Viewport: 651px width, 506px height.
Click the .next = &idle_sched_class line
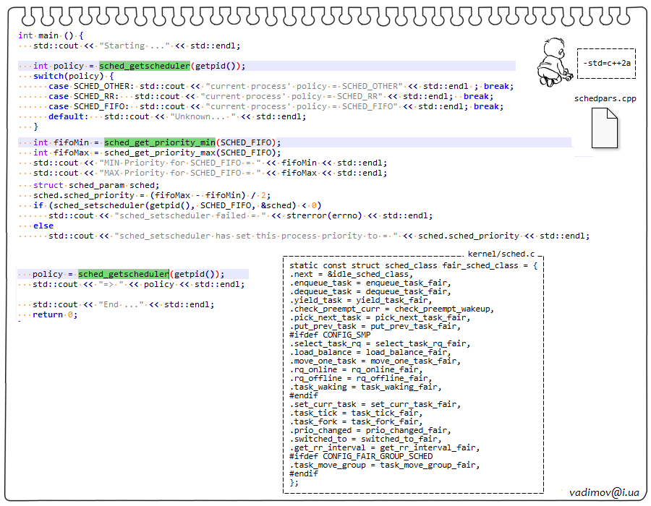(x=351, y=274)
